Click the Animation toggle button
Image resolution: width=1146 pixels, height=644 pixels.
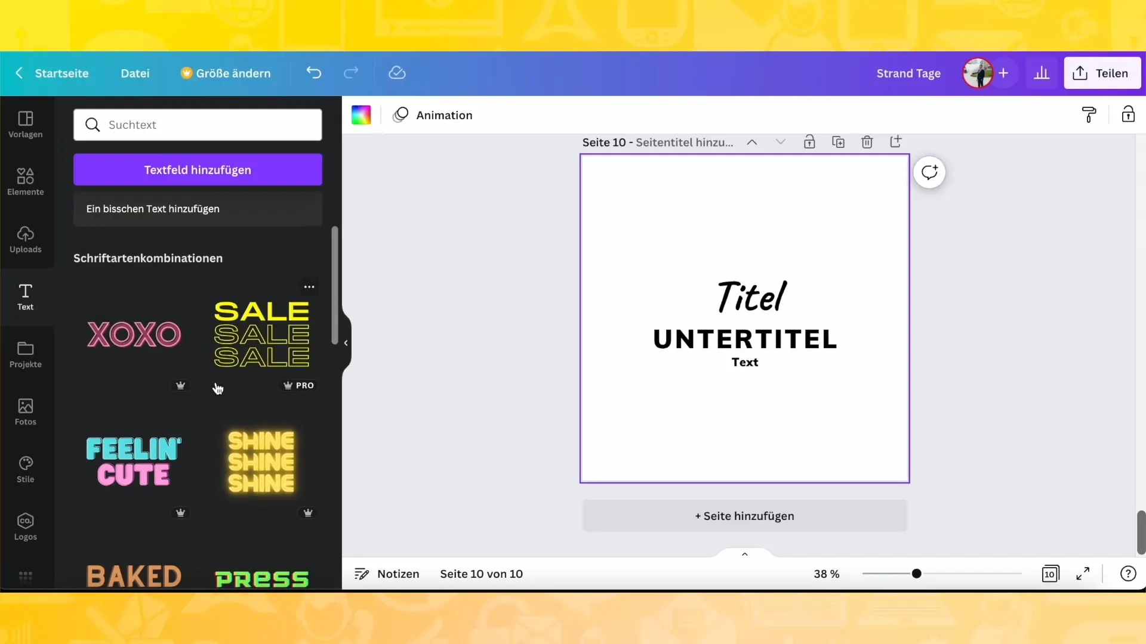pyautogui.click(x=432, y=115)
